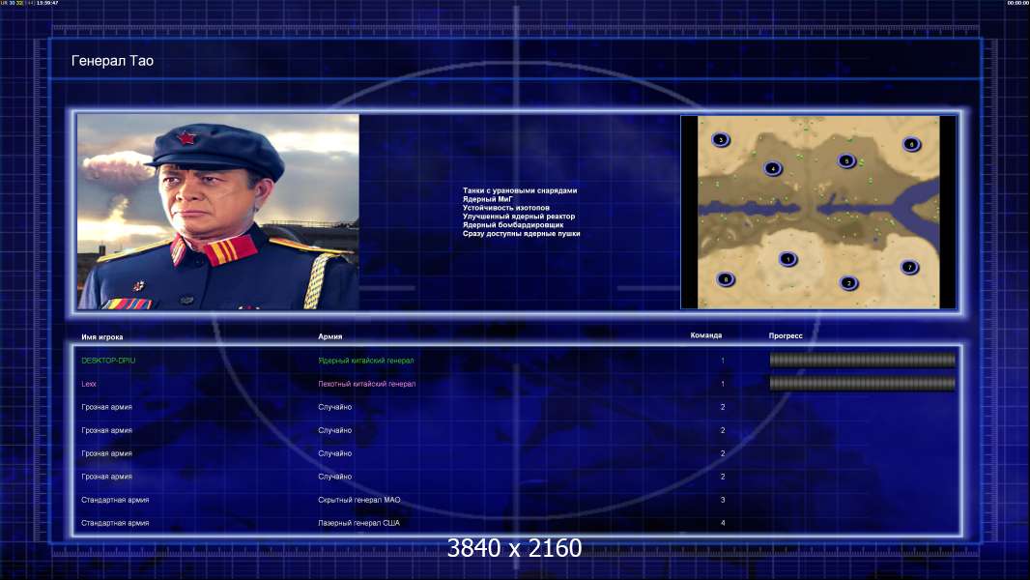Click the 13:39:47 clock readout

(x=47, y=3)
